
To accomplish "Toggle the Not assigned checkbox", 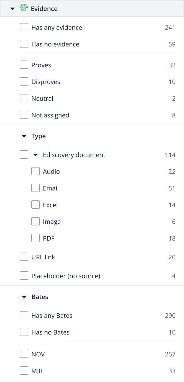I will click(24, 115).
